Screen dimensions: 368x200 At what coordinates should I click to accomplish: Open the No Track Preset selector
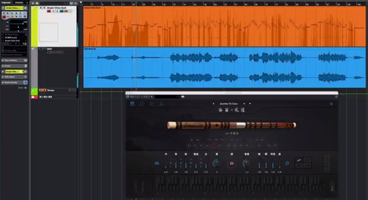14,35
